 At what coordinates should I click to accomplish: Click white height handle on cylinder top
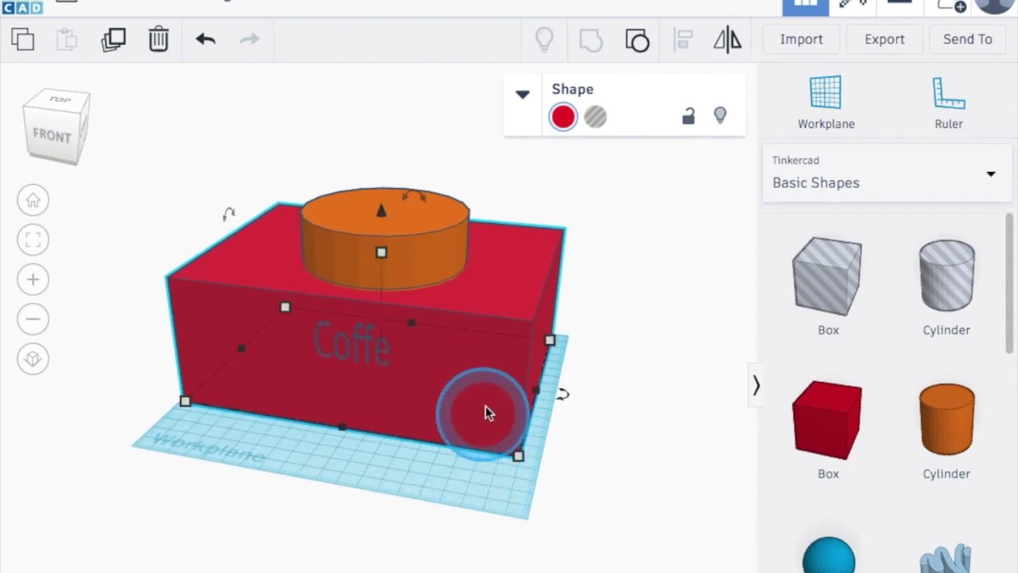tap(381, 252)
